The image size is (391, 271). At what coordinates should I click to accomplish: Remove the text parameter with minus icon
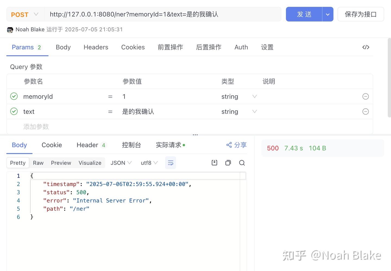[366, 111]
